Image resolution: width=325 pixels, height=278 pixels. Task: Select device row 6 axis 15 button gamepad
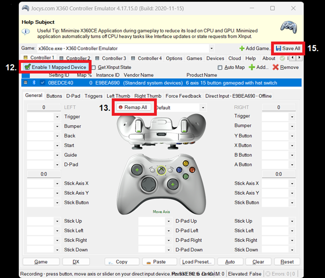[161, 82]
